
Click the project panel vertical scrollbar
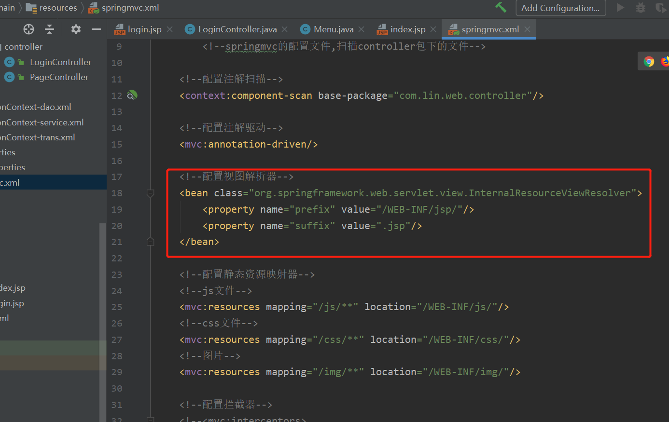102,323
